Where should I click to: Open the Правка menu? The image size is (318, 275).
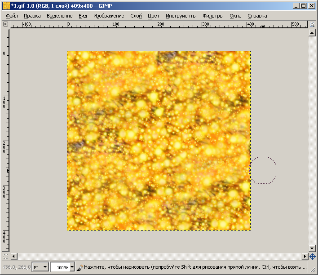[x=32, y=16]
